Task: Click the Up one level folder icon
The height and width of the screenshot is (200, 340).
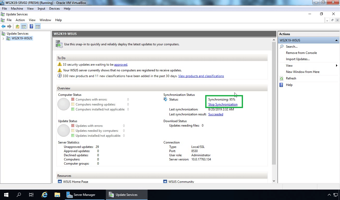Action: [17, 26]
